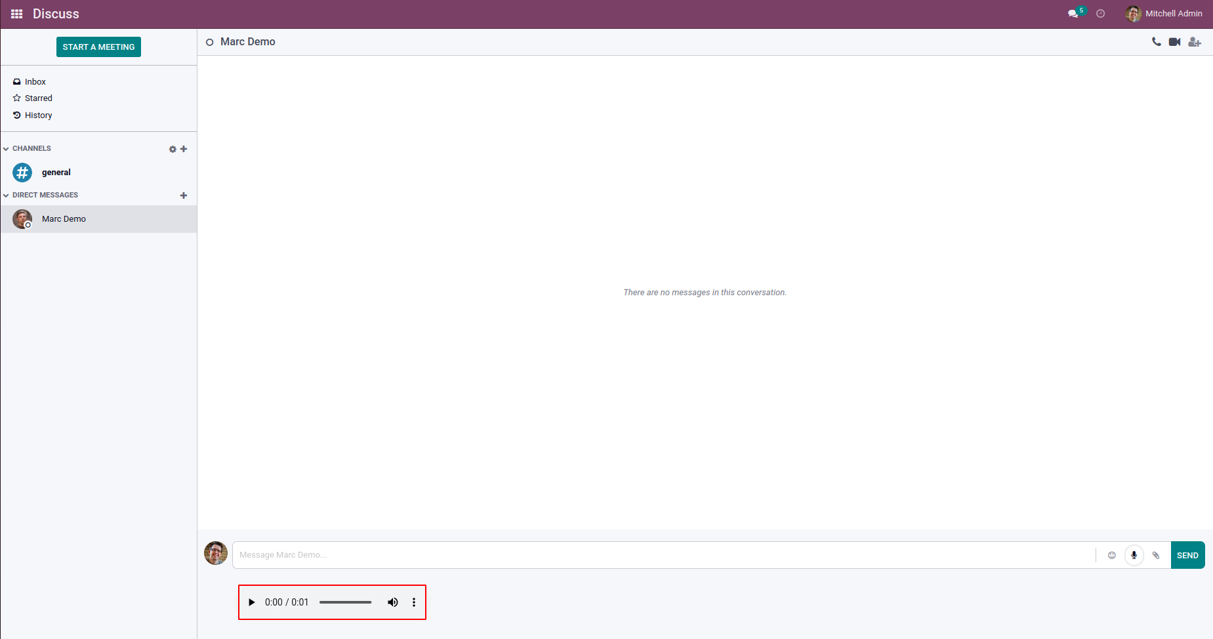Open the emoji picker
1213x639 pixels.
pyautogui.click(x=1112, y=556)
